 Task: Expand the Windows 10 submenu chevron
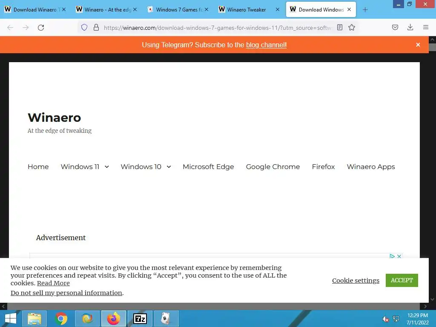pyautogui.click(x=169, y=166)
